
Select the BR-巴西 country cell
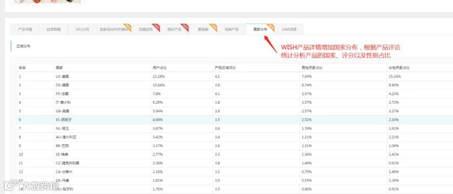pos(62,146)
